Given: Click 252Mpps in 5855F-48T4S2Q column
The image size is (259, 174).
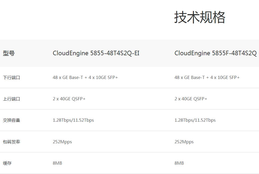Looking at the screenshot, I should click(x=184, y=142).
